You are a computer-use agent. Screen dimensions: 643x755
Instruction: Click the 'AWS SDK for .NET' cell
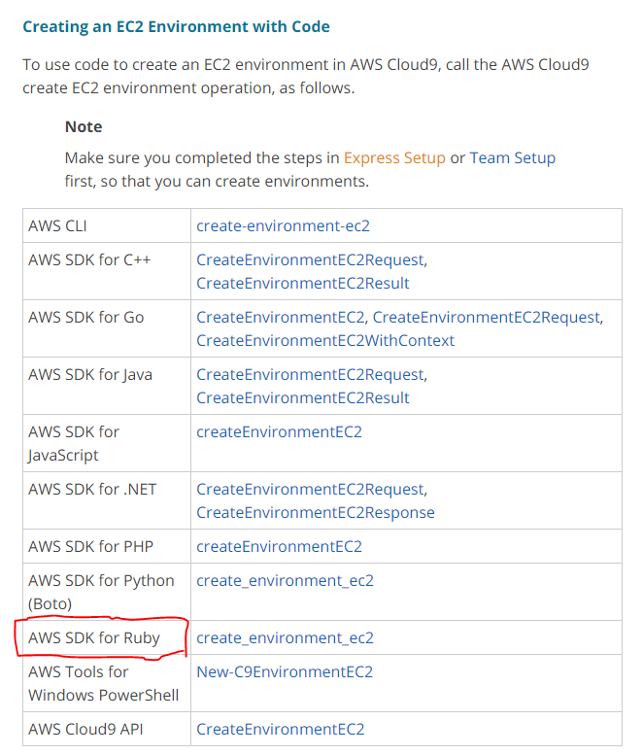tap(107, 500)
